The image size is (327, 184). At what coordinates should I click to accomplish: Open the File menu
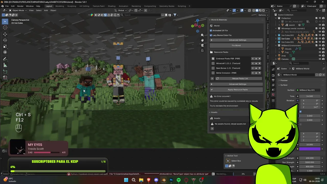point(7,6)
